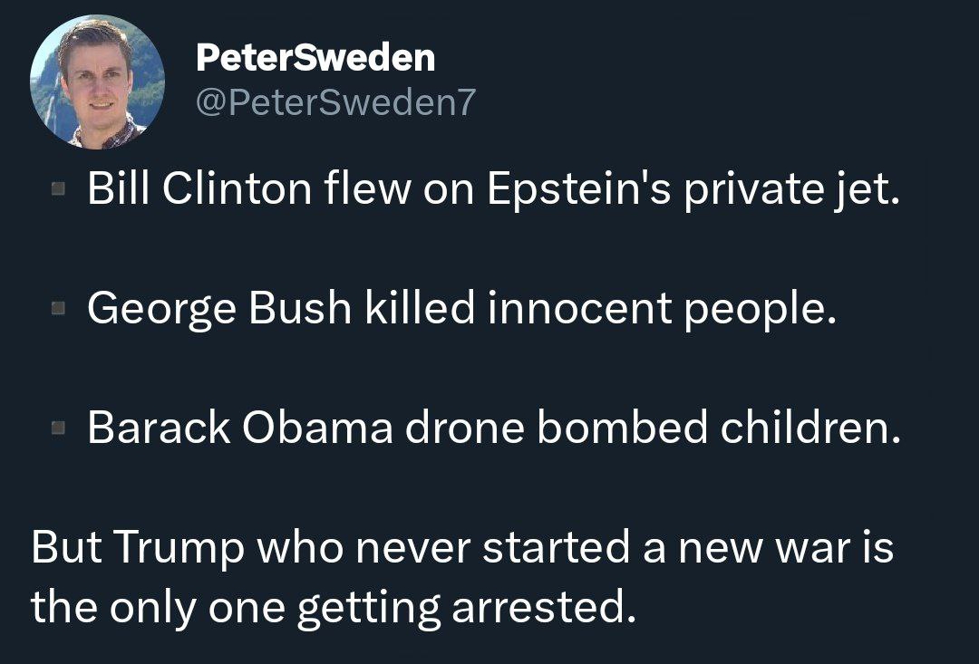Click the word "drone" in third bullet
Screen dimensions: 979x664
[464, 428]
